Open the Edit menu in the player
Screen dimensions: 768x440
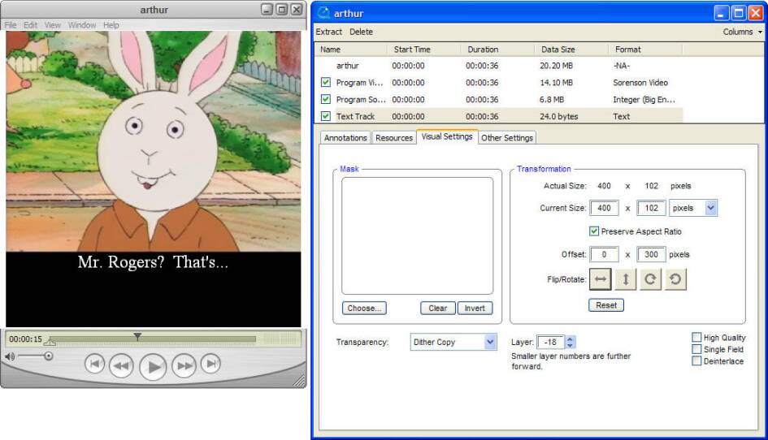point(30,25)
